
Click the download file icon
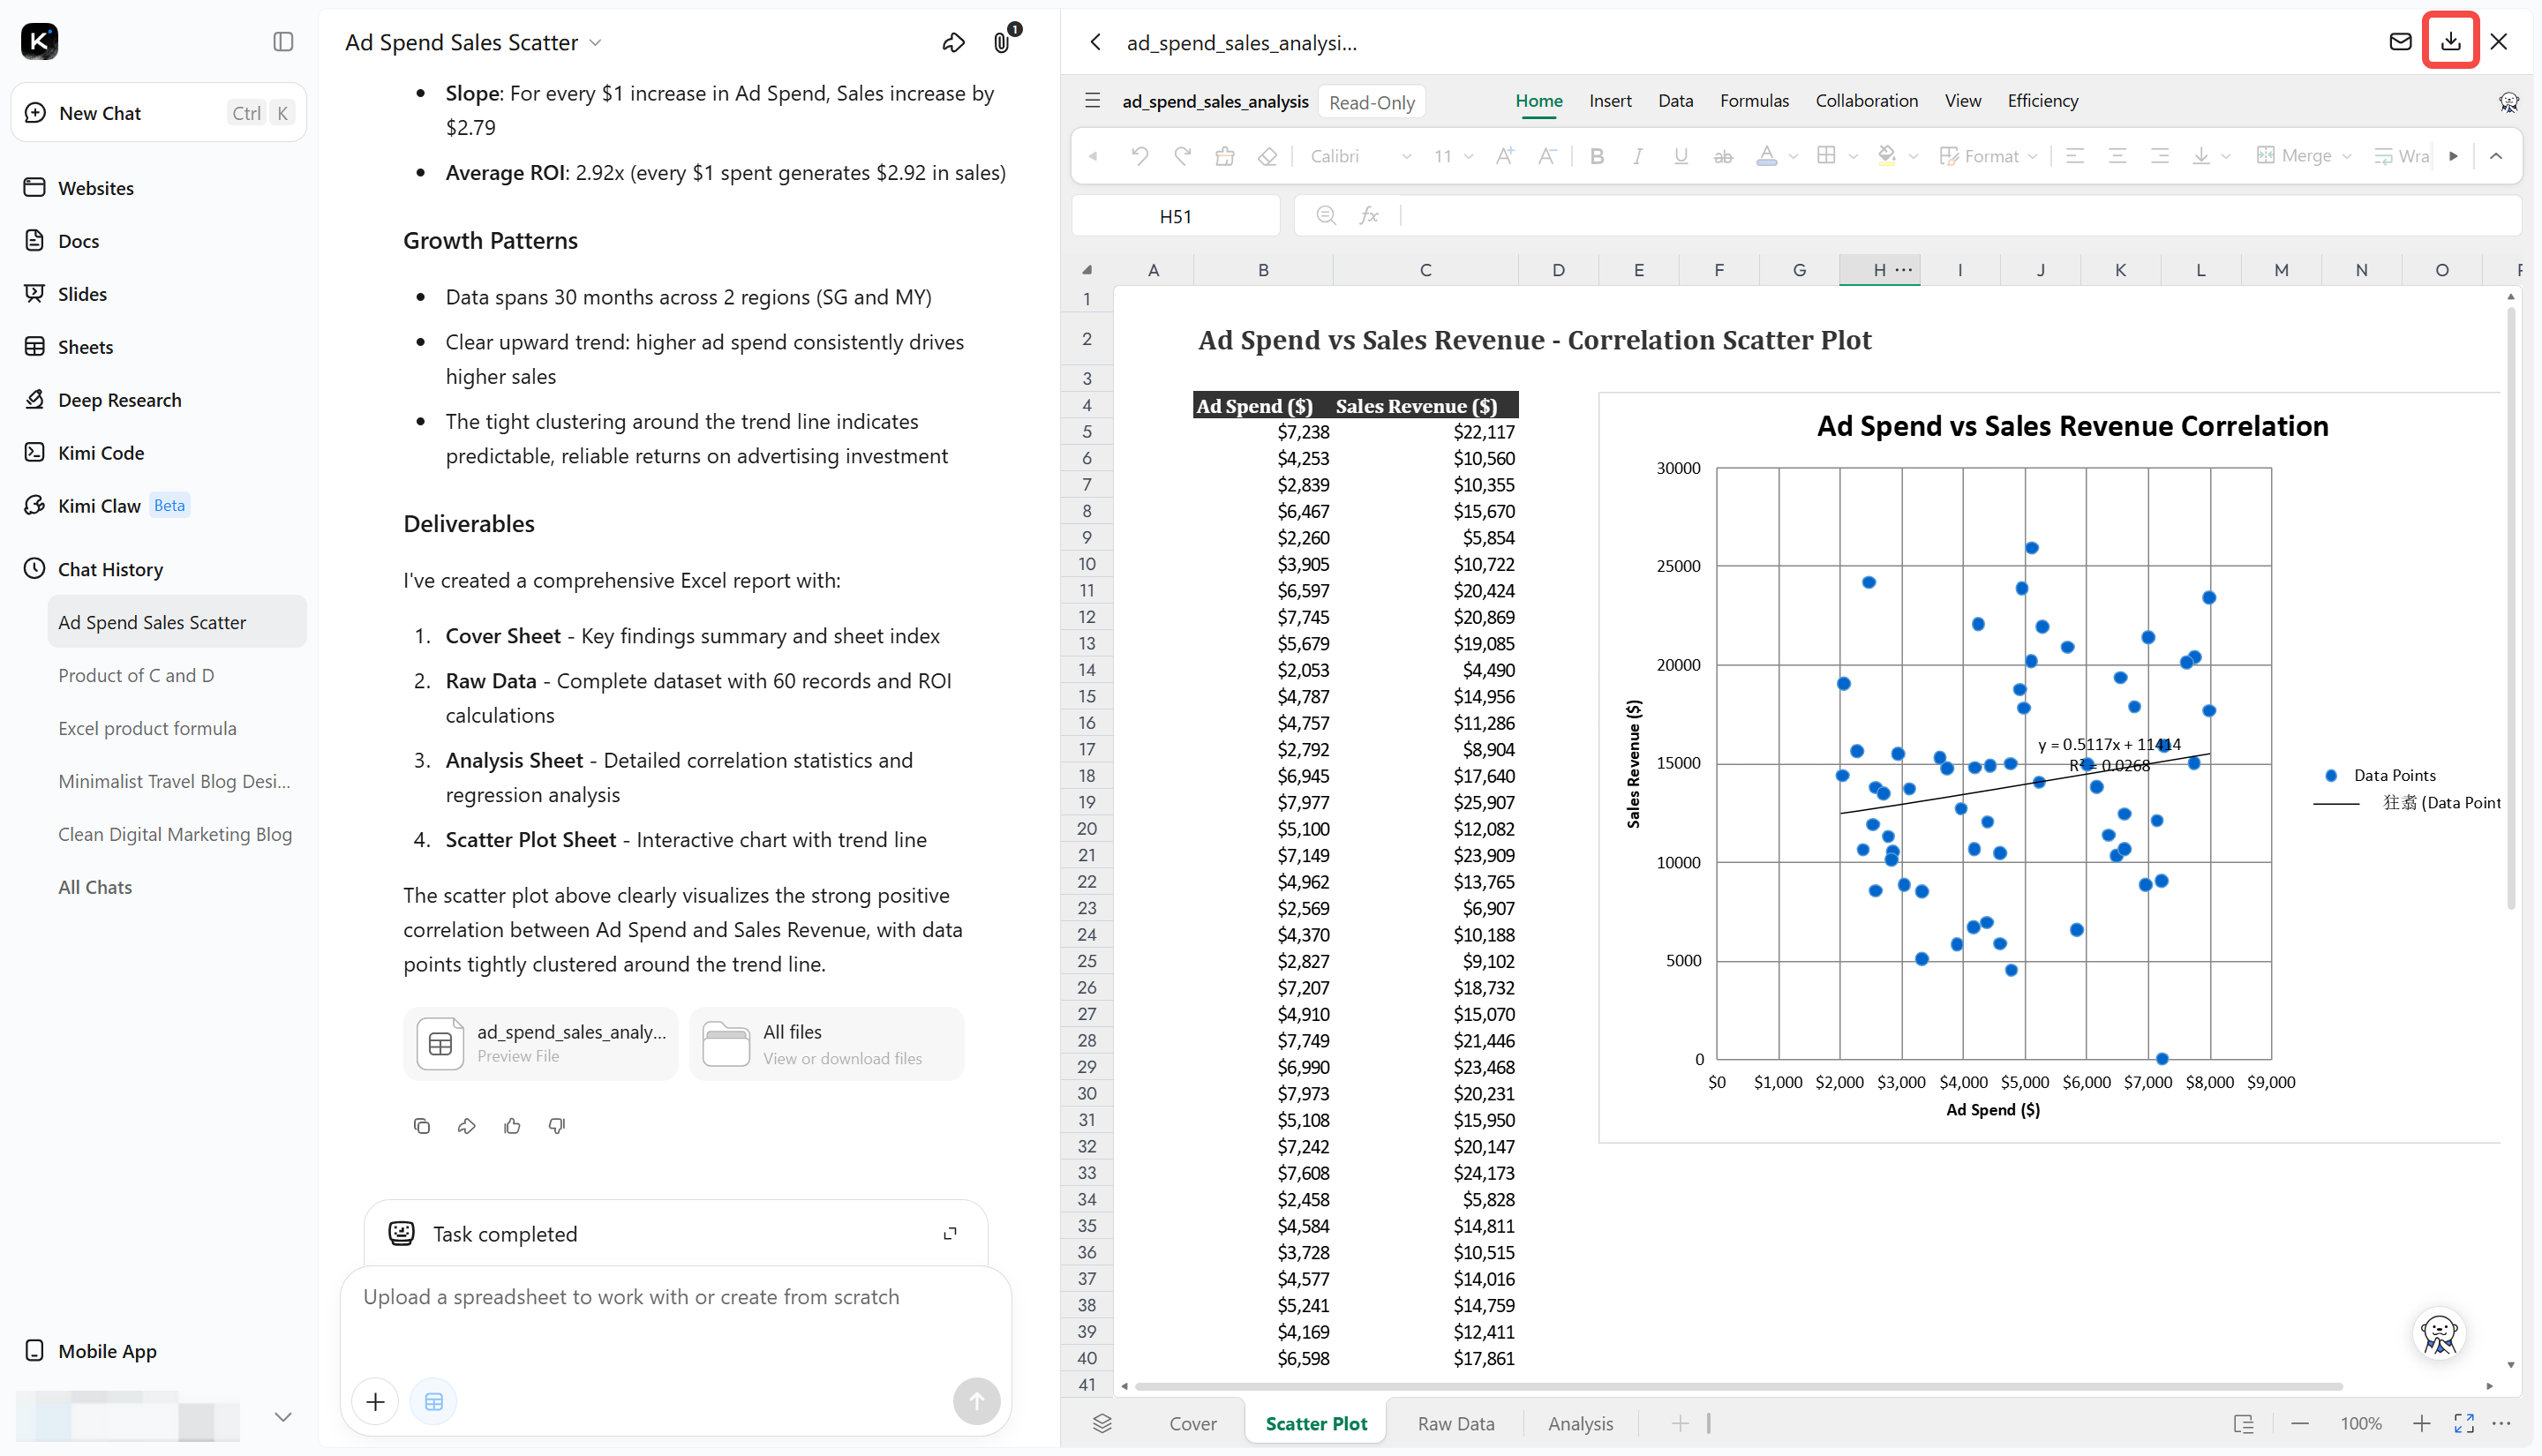(2450, 41)
